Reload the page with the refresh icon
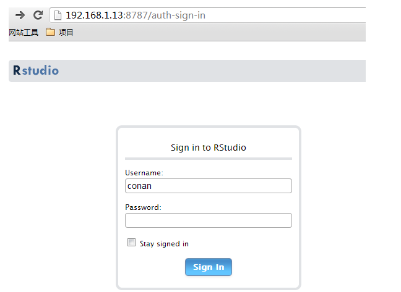Image resolution: width=401 pixels, height=292 pixels. 38,15
